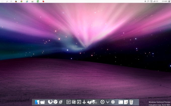Open the Finder icon in the dock
The height and width of the screenshot is (106, 171).
pyautogui.click(x=37, y=102)
